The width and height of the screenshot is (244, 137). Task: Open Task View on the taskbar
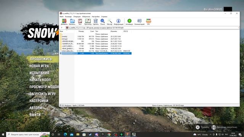59,134
